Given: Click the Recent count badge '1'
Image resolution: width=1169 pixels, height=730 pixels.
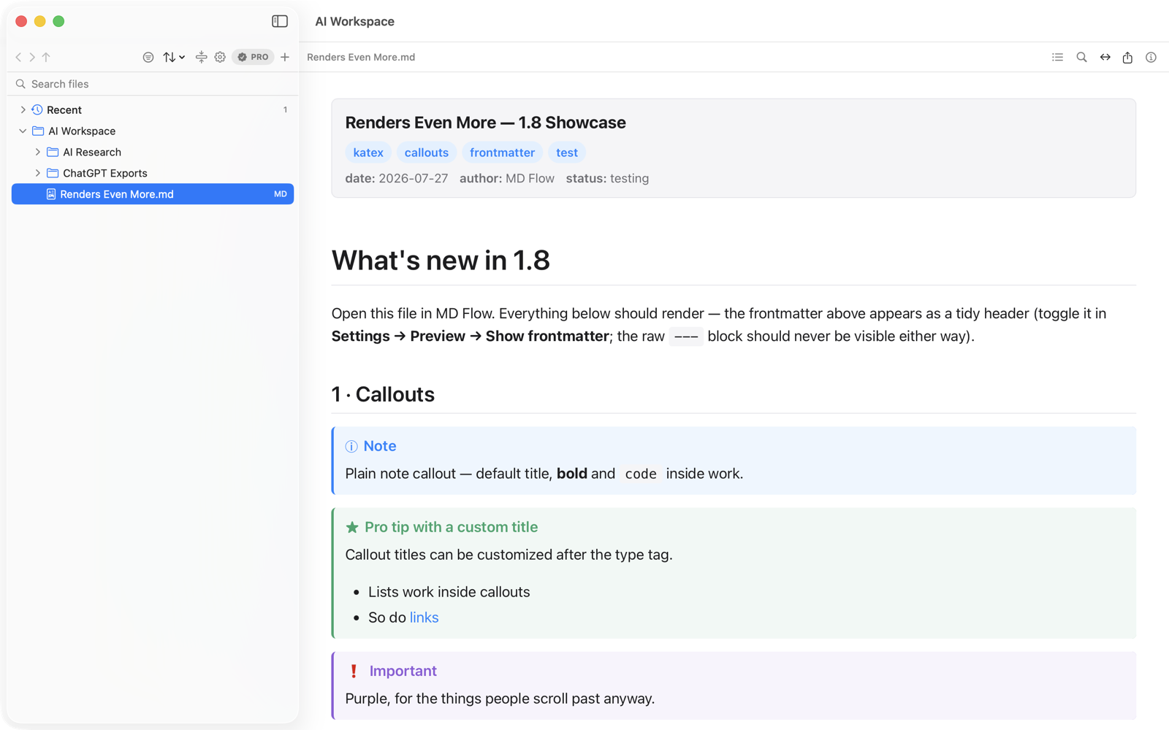Looking at the screenshot, I should [285, 109].
